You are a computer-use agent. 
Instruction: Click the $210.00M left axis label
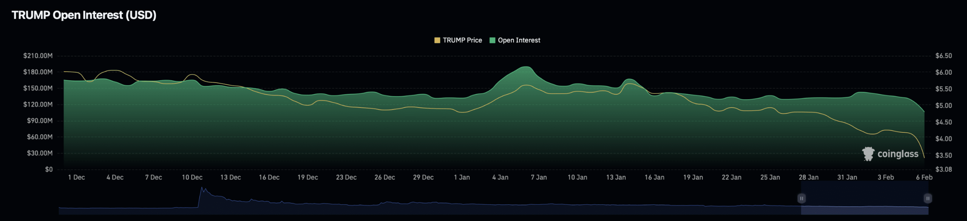pos(38,56)
